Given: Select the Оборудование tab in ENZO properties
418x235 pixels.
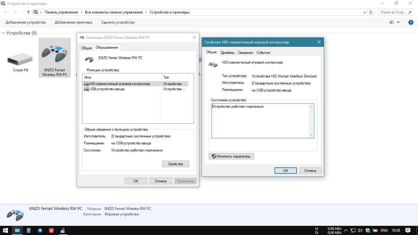Looking at the screenshot, I should (106, 47).
